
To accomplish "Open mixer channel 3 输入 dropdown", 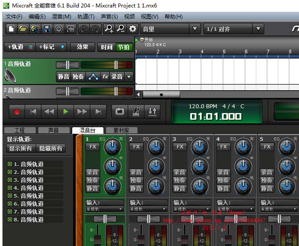I will (x=192, y=209).
